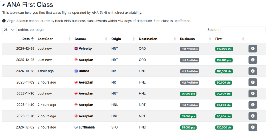The image size is (267, 133).
Task: Open info for United 2026-10-28 flight
Action: (x=252, y=71)
